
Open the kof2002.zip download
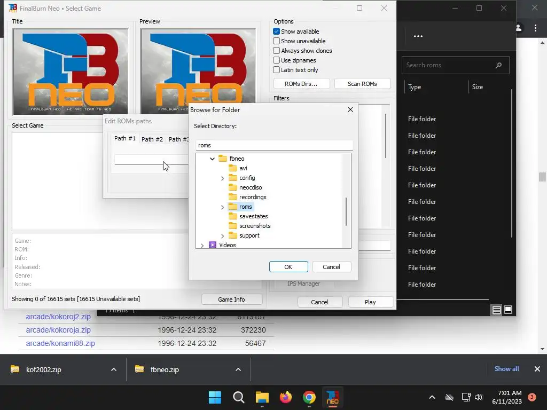[x=44, y=369]
